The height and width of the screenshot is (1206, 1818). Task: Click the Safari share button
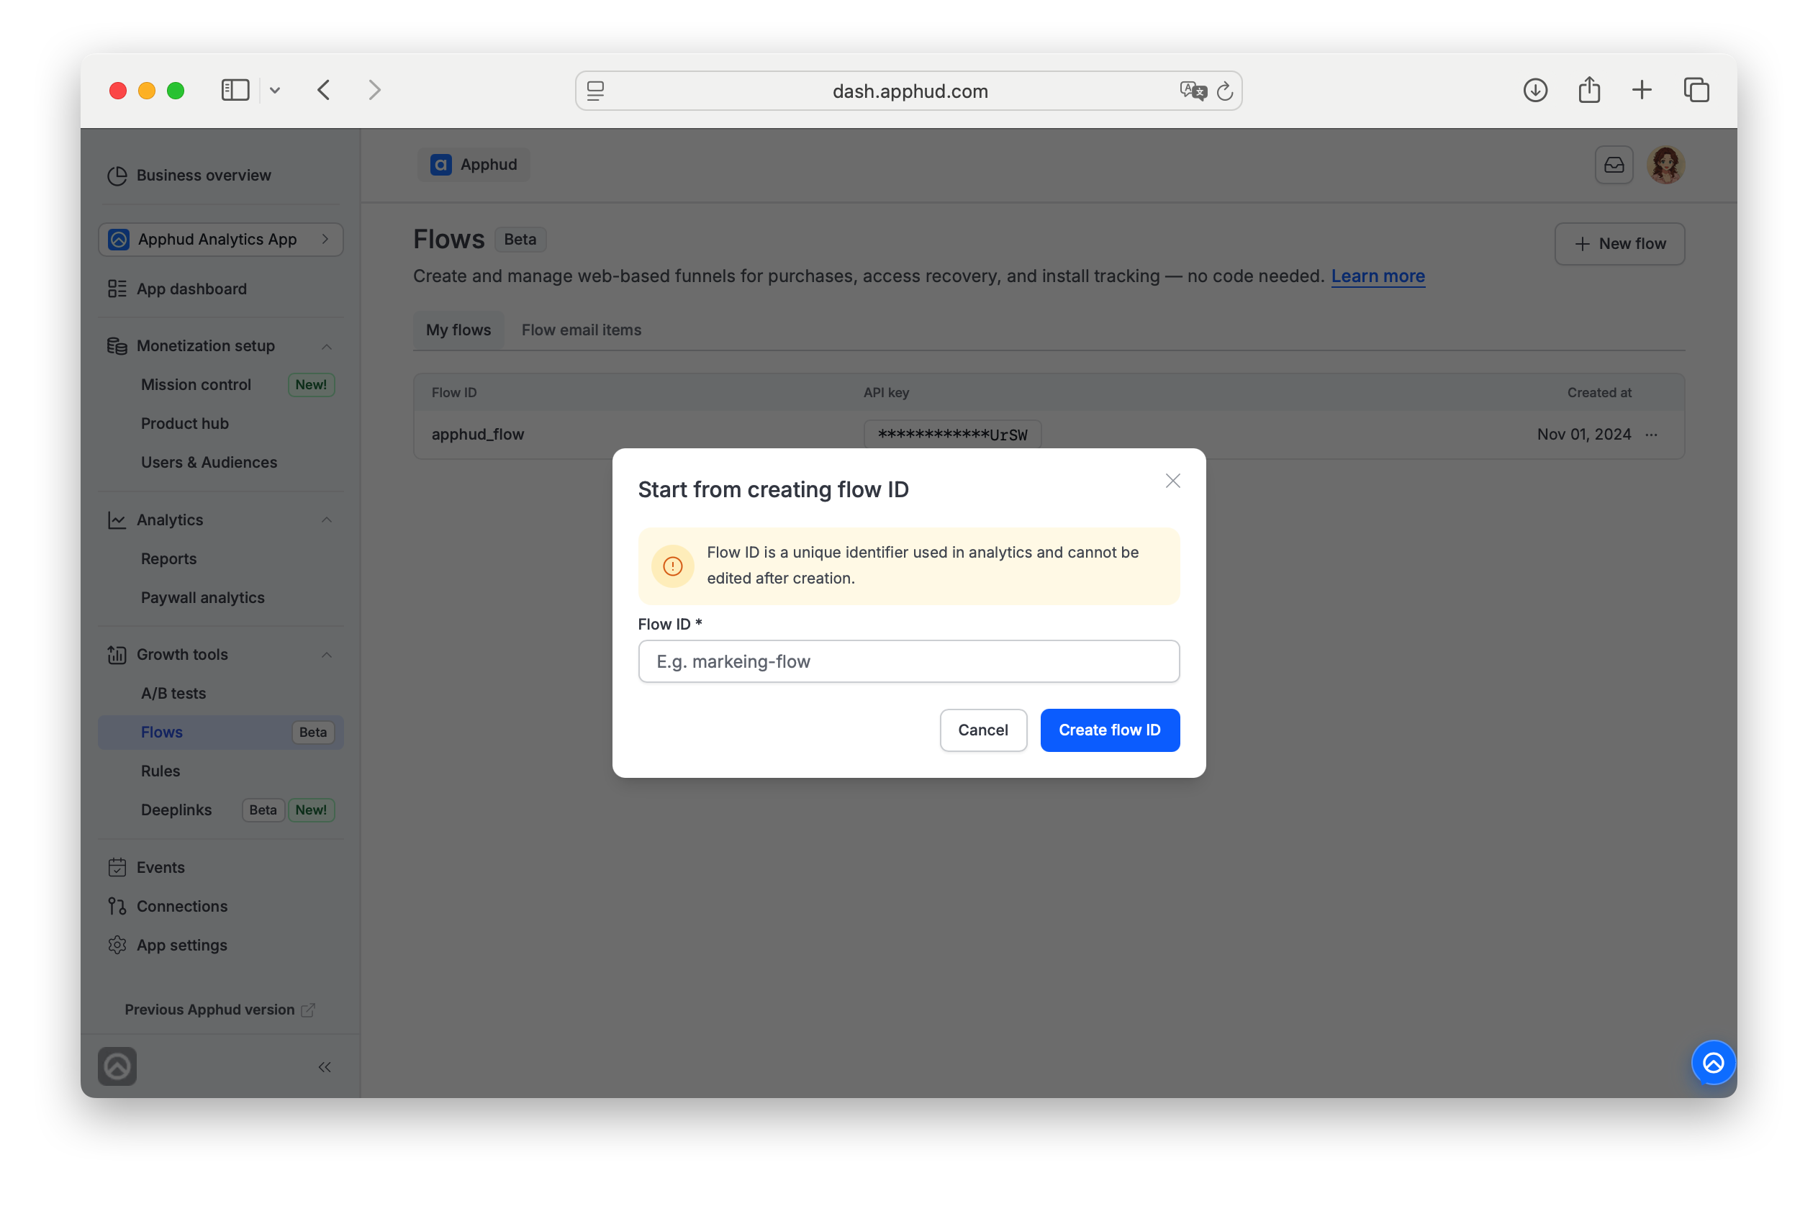point(1588,90)
